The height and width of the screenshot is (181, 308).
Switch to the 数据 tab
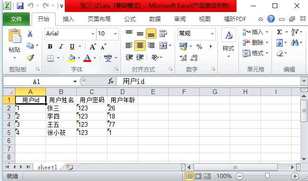click(155, 19)
